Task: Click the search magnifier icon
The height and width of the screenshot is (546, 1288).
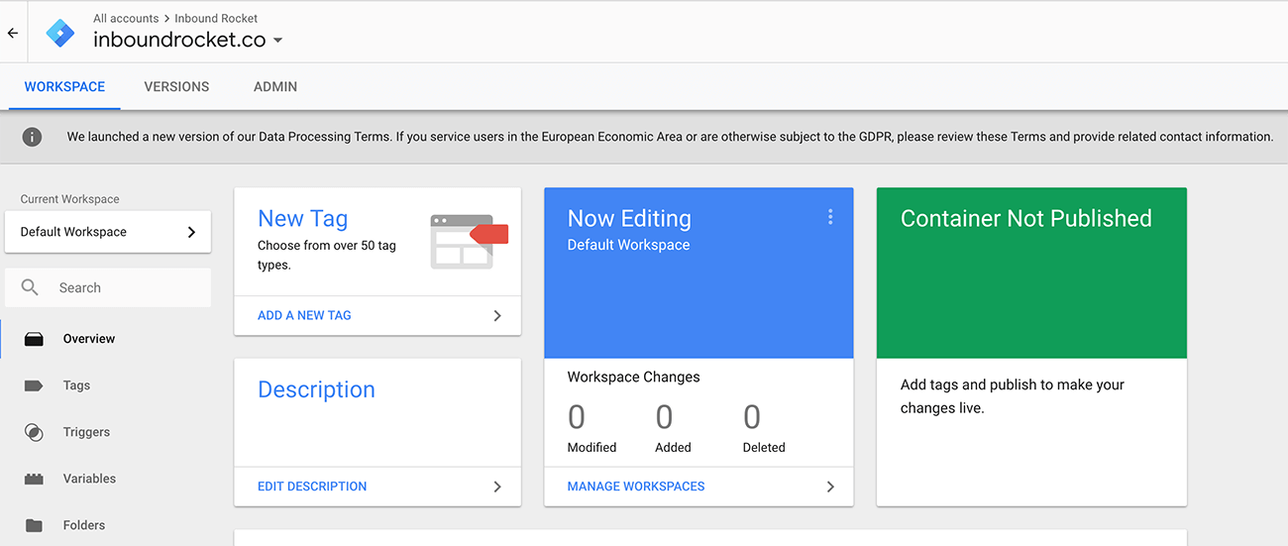Action: [30, 287]
